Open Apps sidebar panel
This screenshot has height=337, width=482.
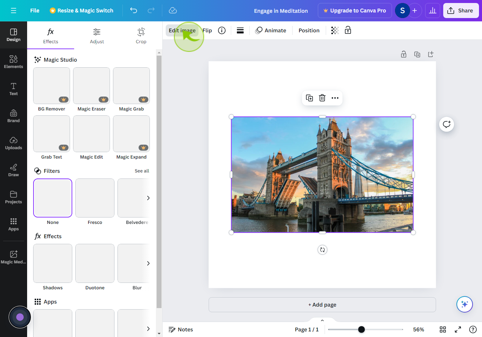[x=14, y=224]
